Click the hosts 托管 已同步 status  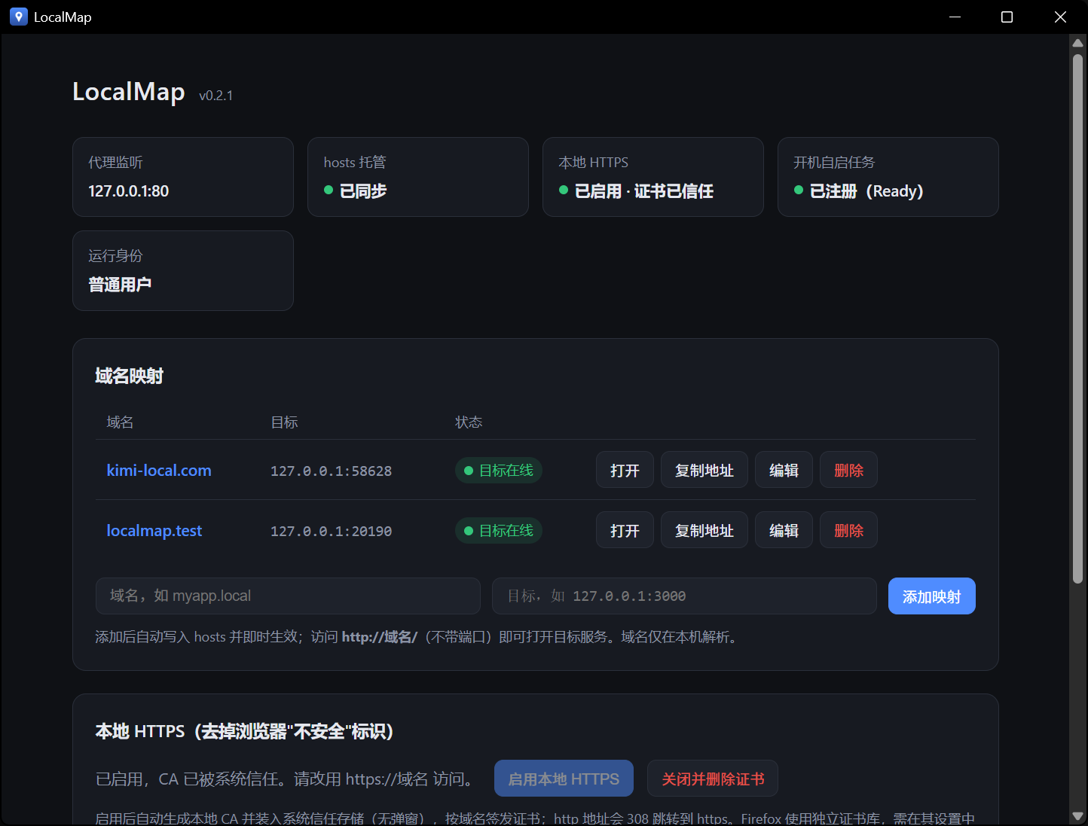click(x=355, y=191)
